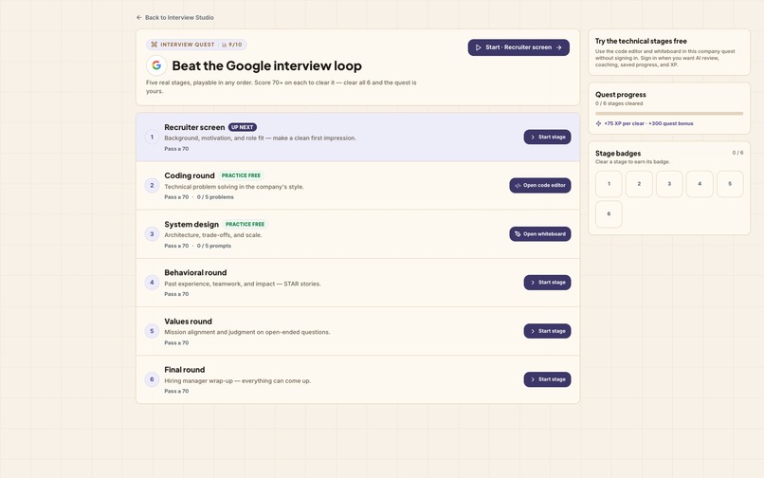Open the Coding round title
The height and width of the screenshot is (478, 764).
pos(190,175)
